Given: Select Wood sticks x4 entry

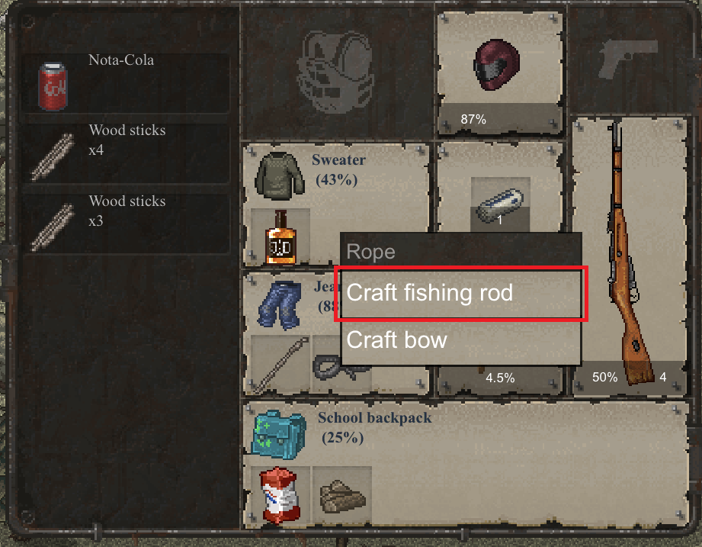Looking at the screenshot, I should (126, 153).
